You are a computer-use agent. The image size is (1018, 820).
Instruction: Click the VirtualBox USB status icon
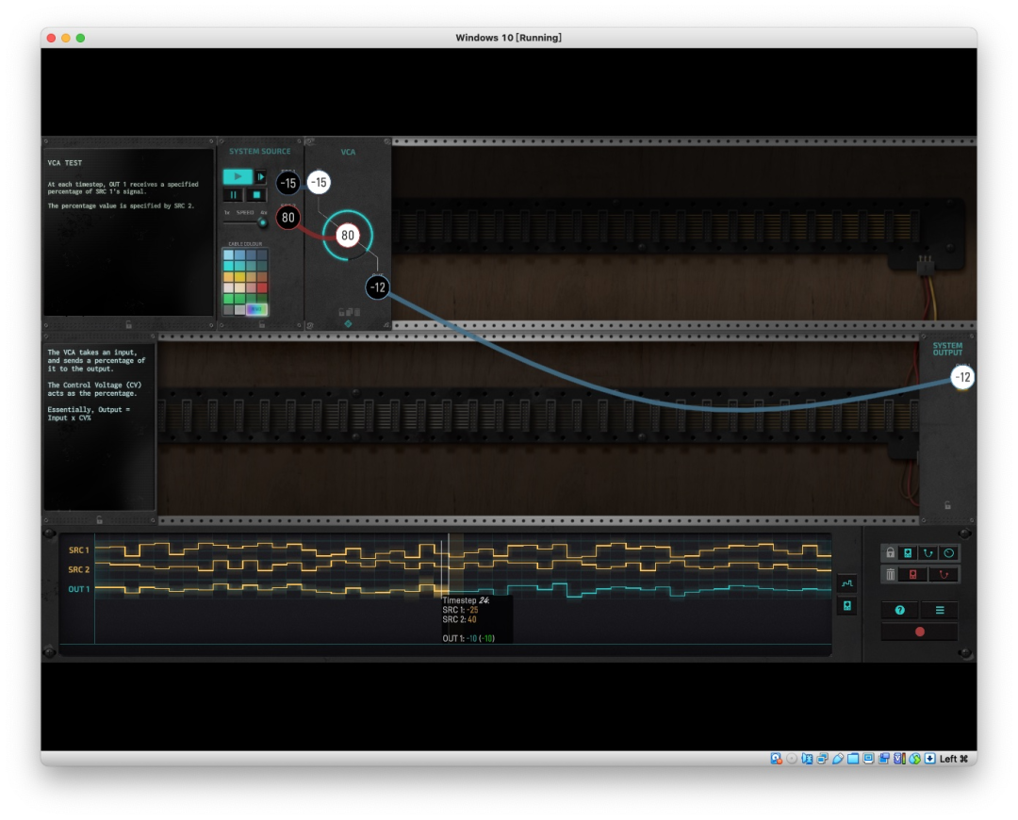838,759
